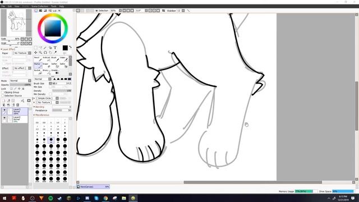The width and height of the screenshot is (359, 202).
Task: Select the Zoom magnifier tool
Action: pos(40,52)
